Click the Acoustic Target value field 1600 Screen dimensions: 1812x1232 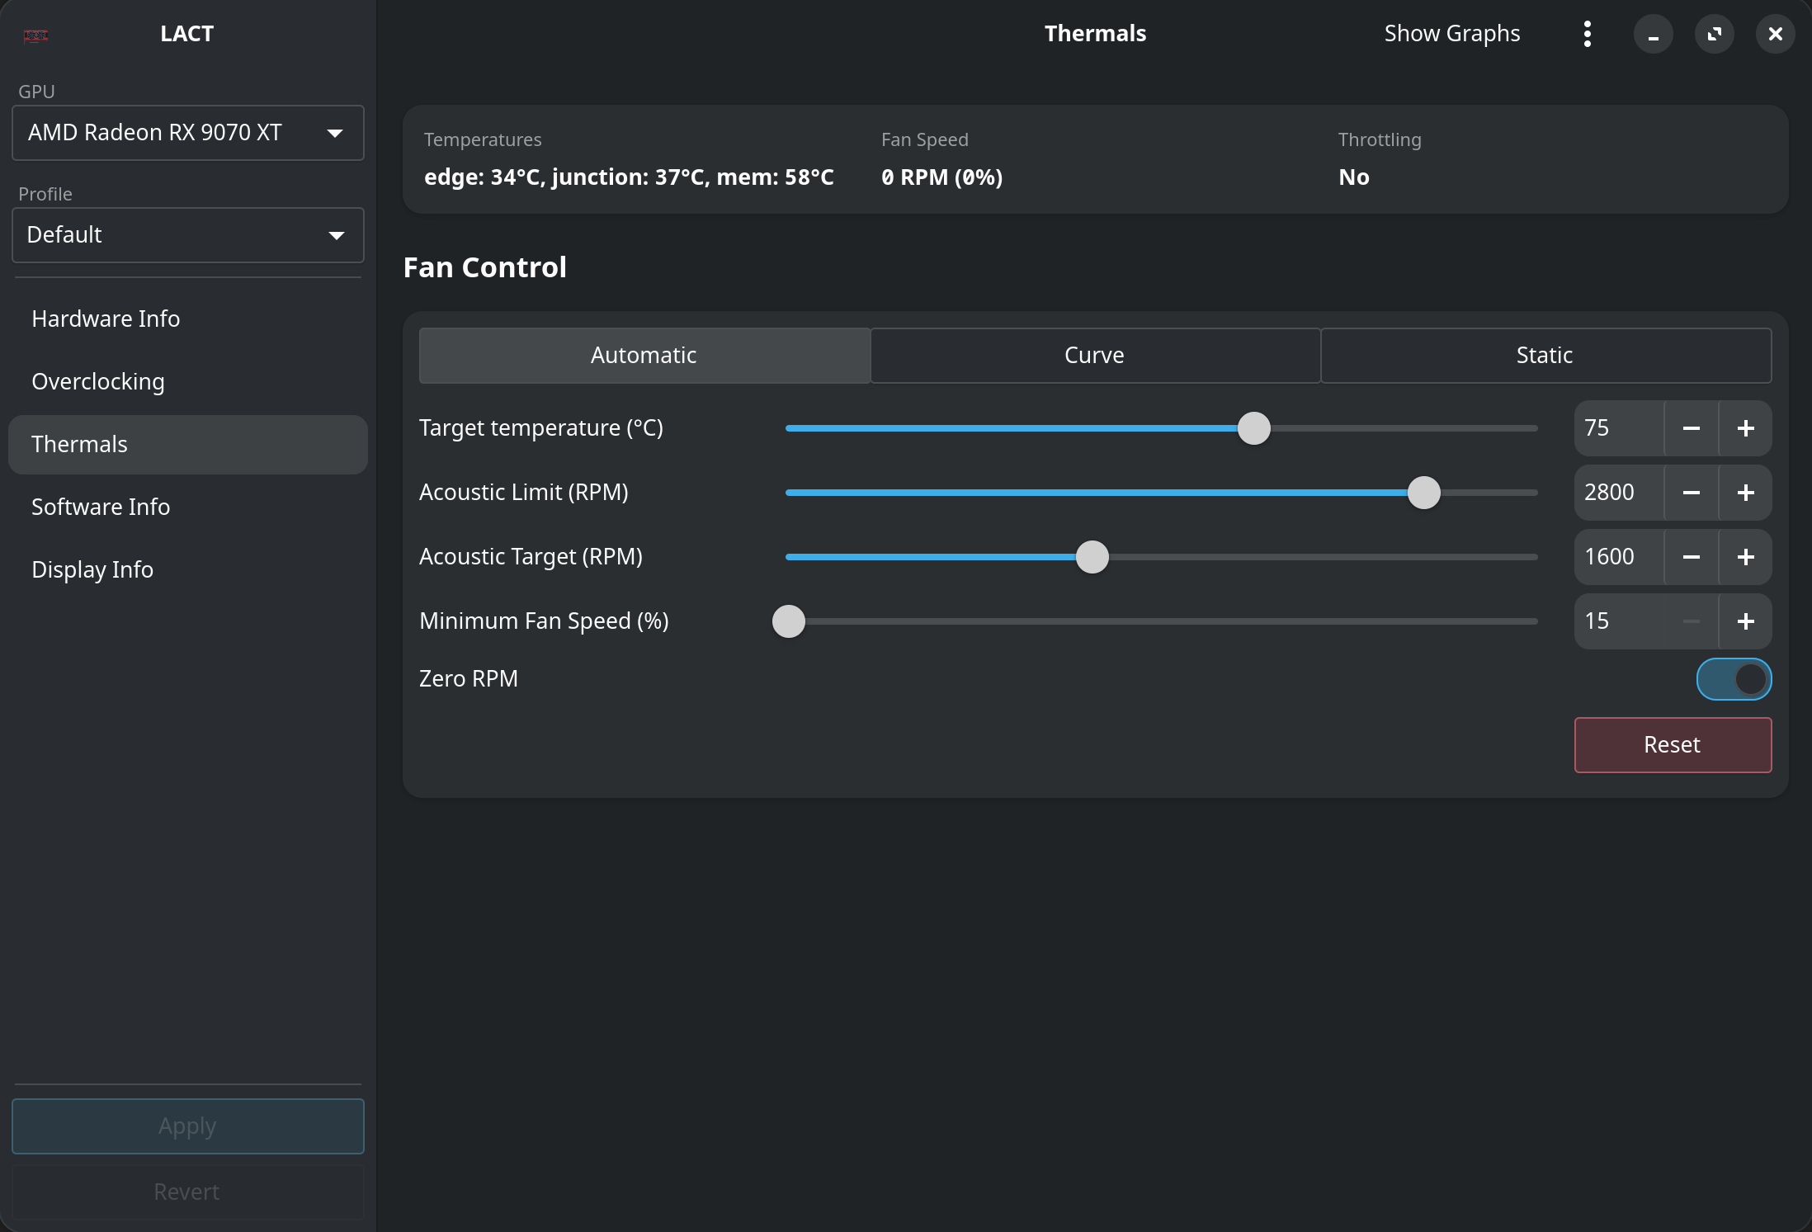pyautogui.click(x=1619, y=557)
